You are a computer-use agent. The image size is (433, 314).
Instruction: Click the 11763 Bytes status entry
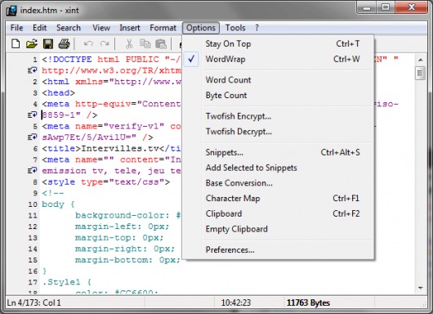click(x=308, y=303)
